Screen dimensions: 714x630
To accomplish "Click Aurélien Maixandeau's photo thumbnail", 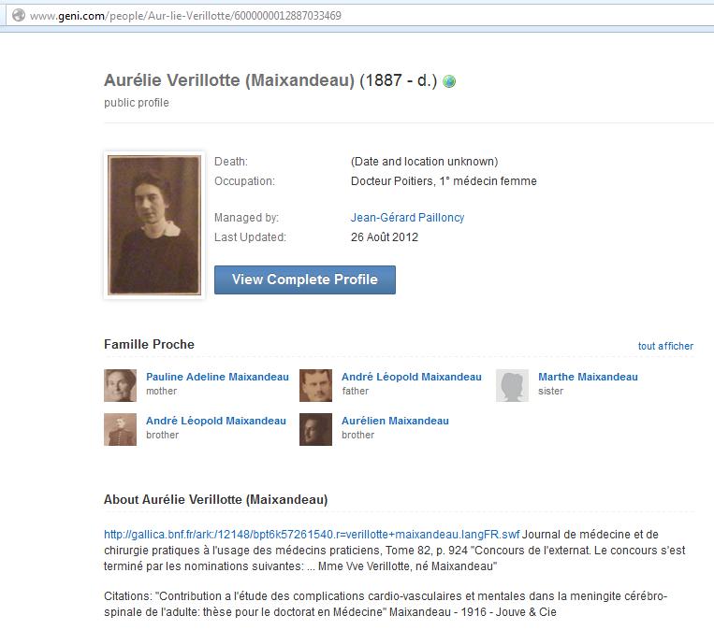I will pos(315,429).
